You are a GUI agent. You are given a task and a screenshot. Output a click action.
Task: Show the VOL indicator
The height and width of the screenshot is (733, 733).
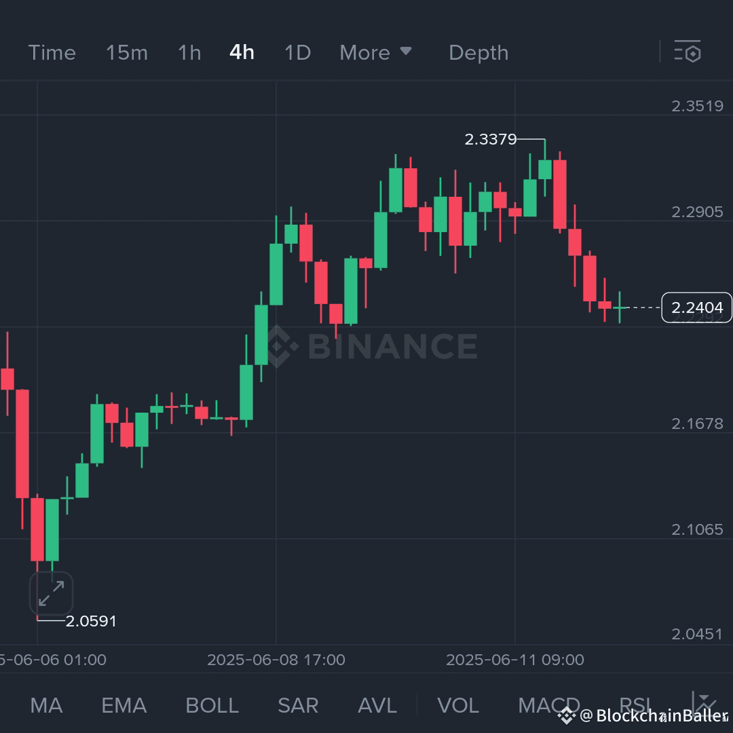(x=458, y=706)
